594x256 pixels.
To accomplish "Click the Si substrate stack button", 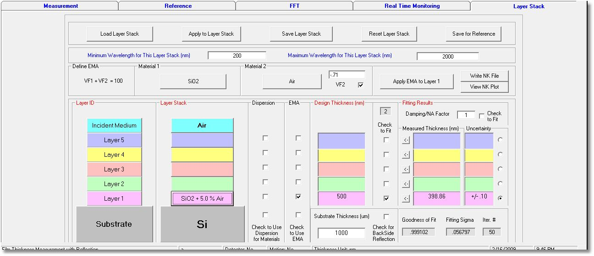I will click(x=202, y=224).
